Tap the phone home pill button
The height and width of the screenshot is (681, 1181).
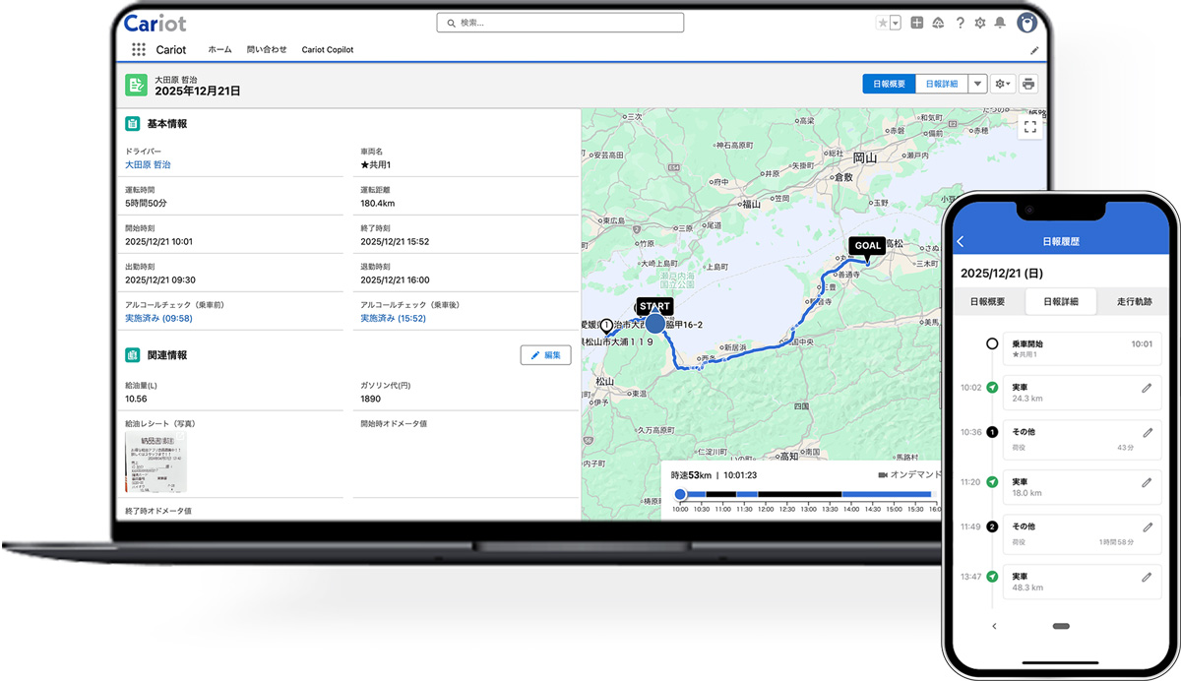point(1060,626)
